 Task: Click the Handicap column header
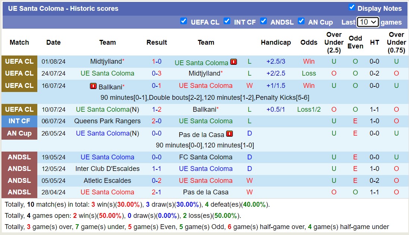tap(276, 42)
